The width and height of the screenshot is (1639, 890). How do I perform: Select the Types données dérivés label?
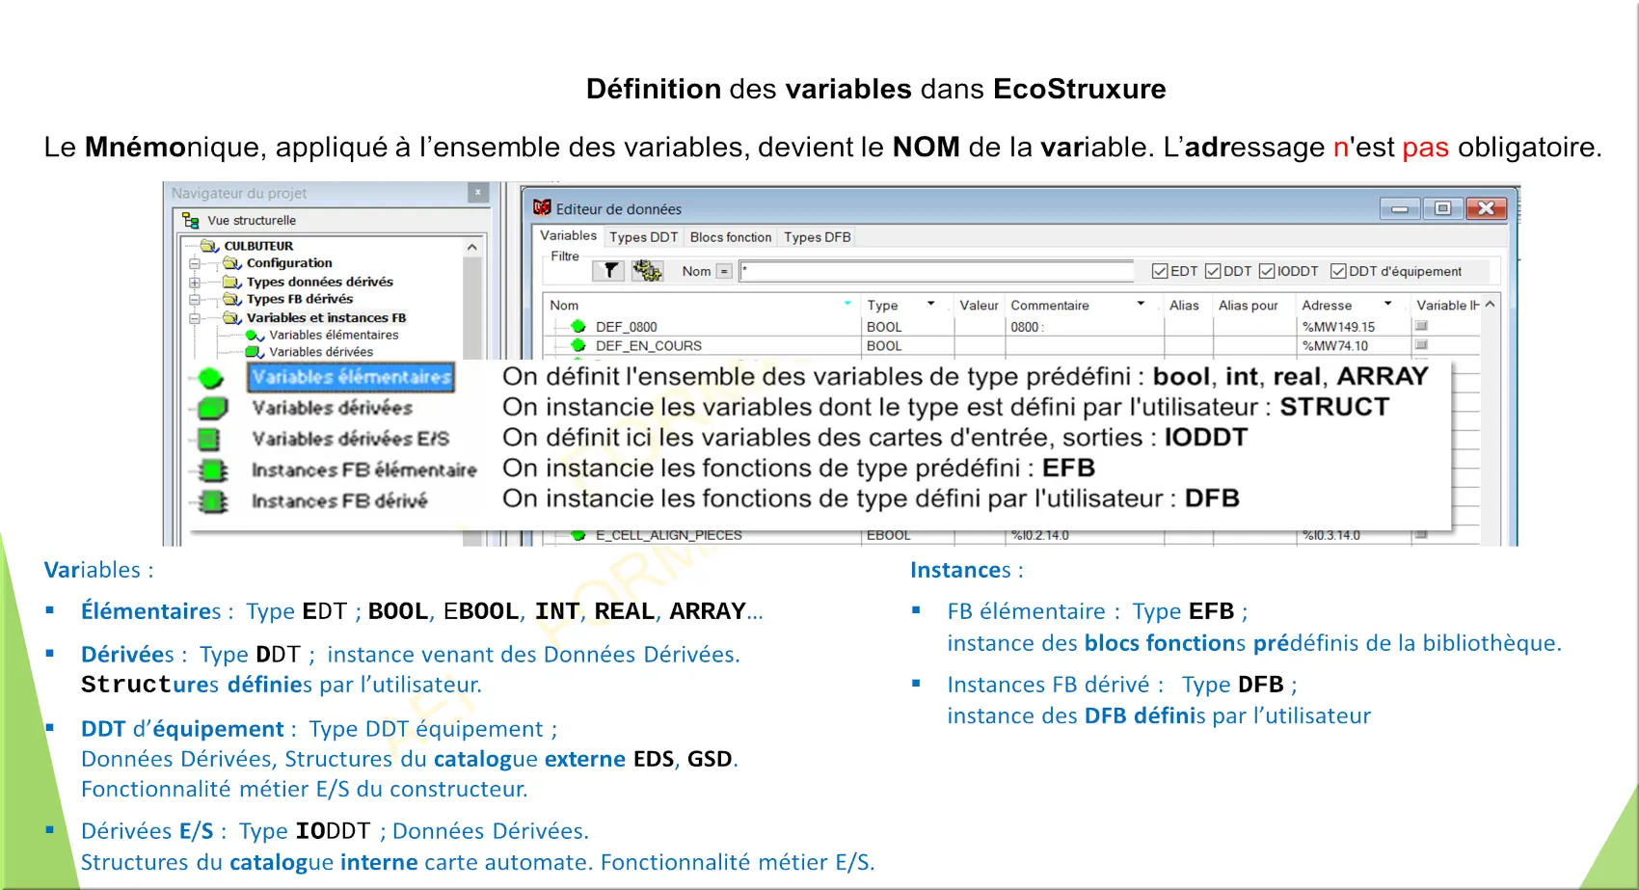point(320,282)
